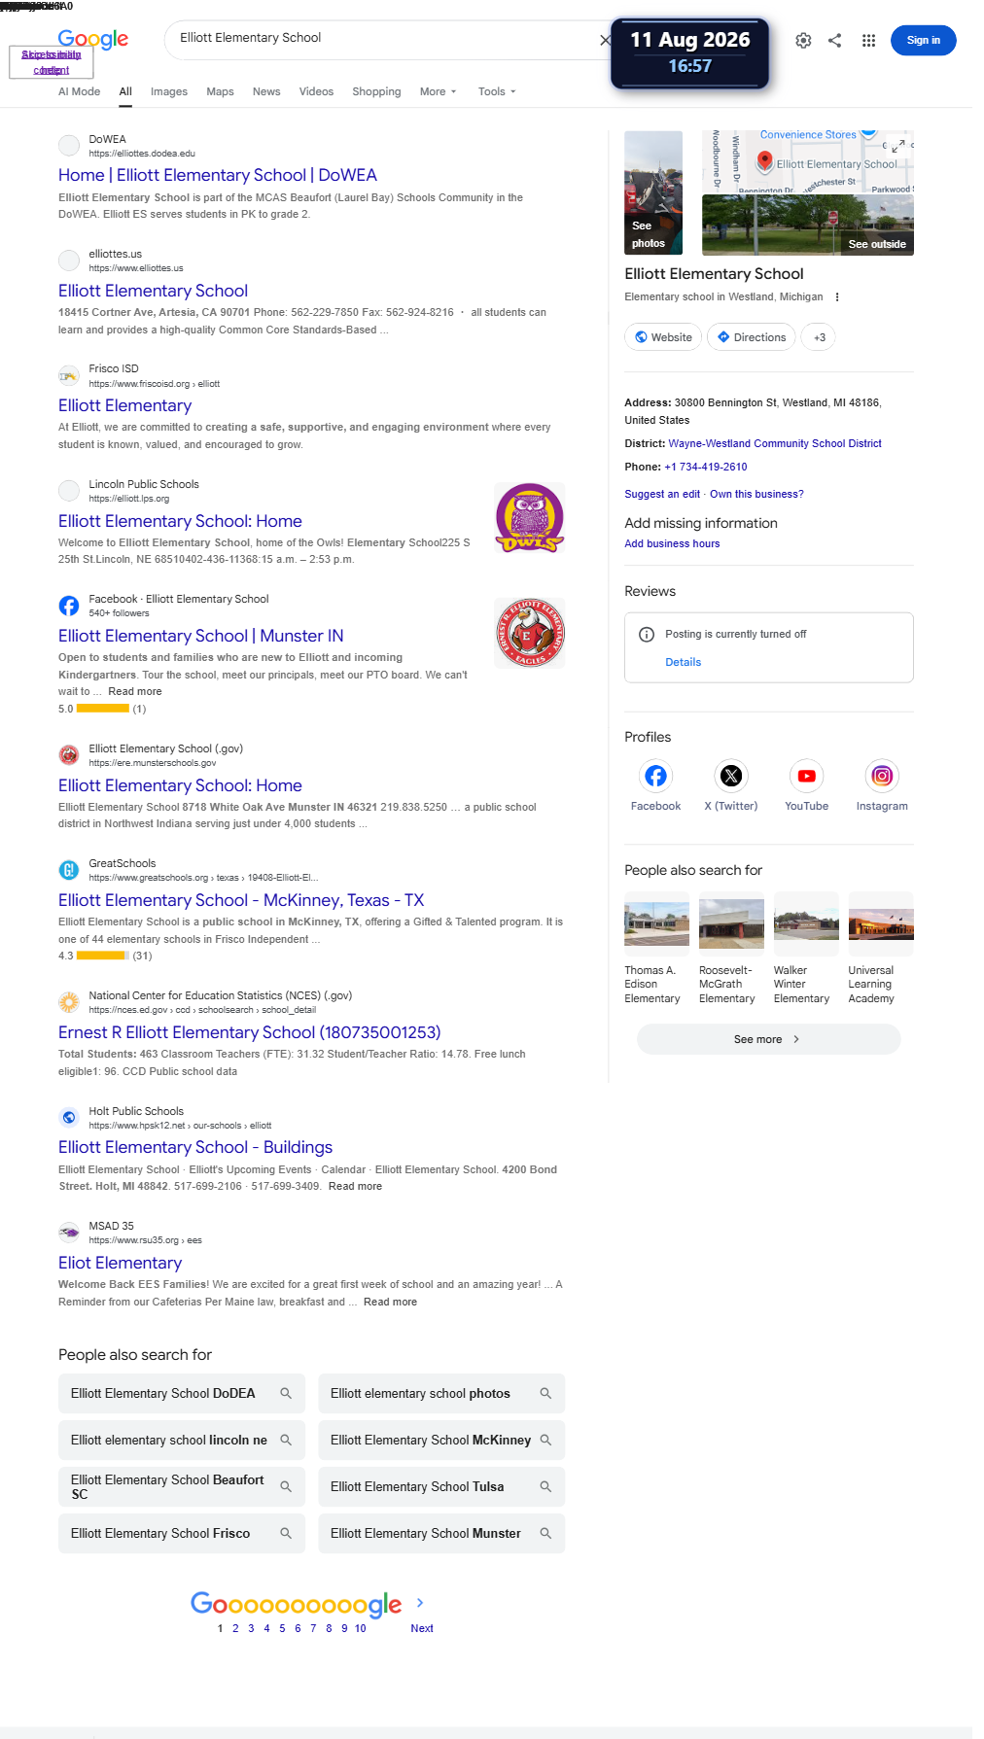
Task: Expand the More search filters dropdown
Action: (x=438, y=91)
